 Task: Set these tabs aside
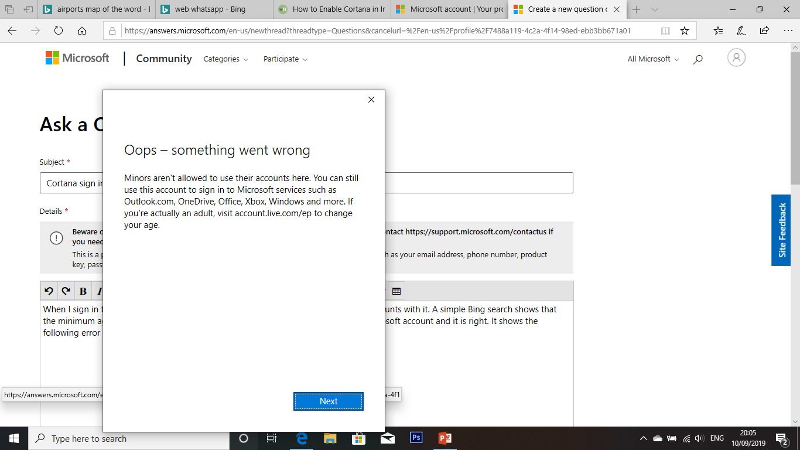[x=28, y=9]
